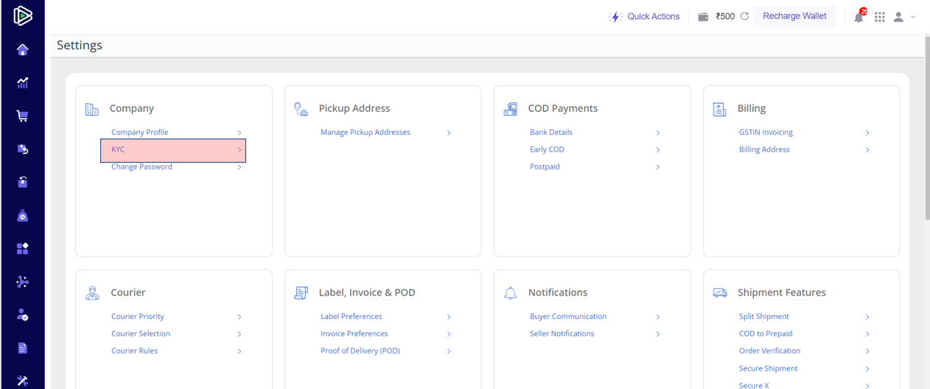Open the Postpaid link

(545, 167)
